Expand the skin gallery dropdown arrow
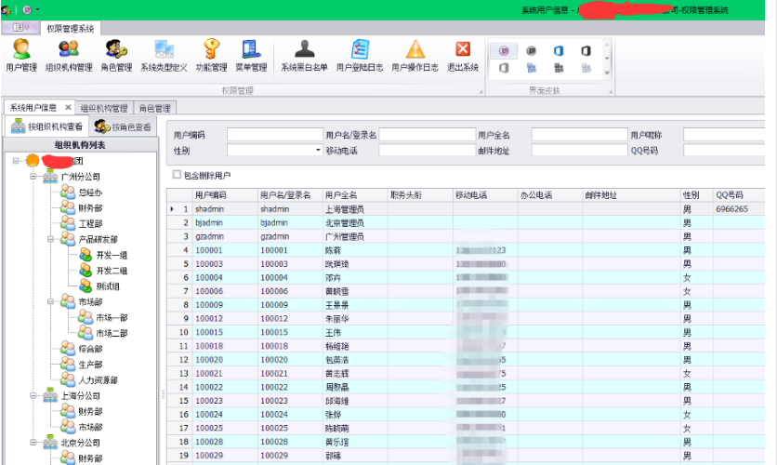 [607, 71]
